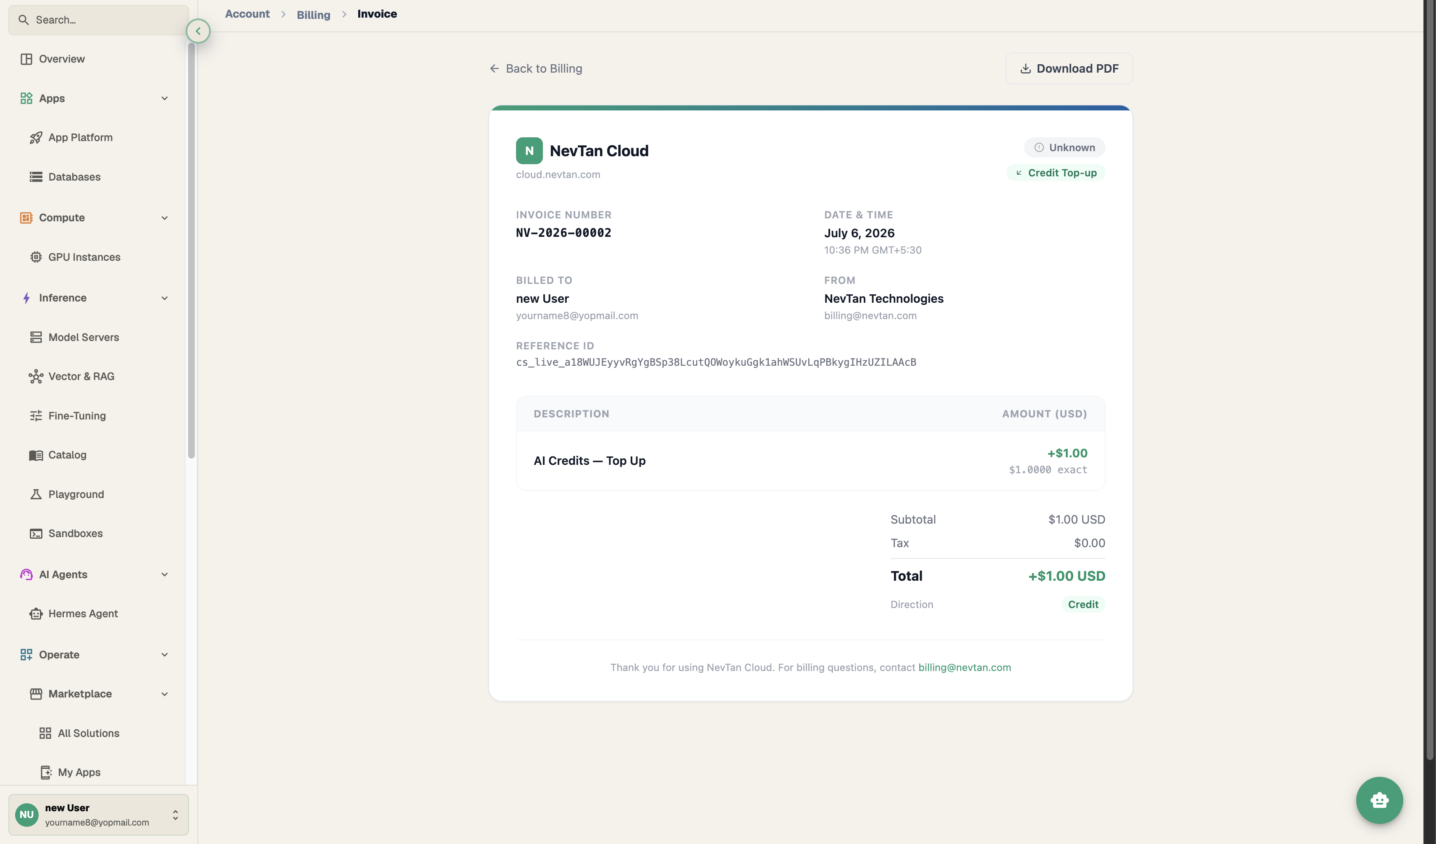Click the download icon on Download PDF

[x=1025, y=68]
